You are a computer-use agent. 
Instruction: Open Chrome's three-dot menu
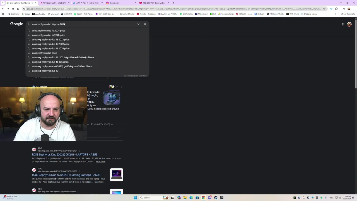point(354,9)
